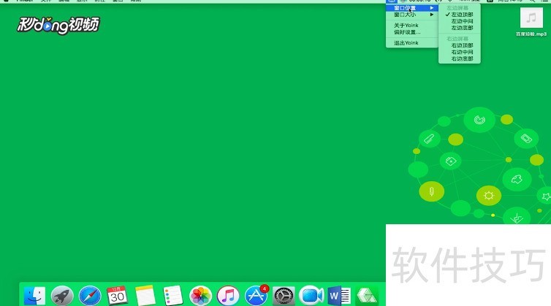
Task: Open Reminders list app in Dock
Action: [x=173, y=296]
